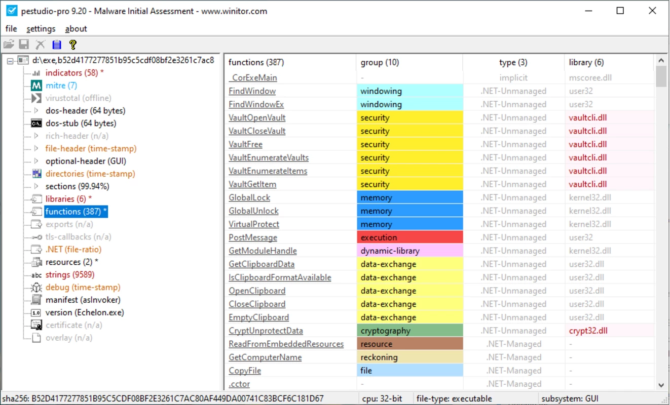Click the strings abc icon

tap(36, 275)
